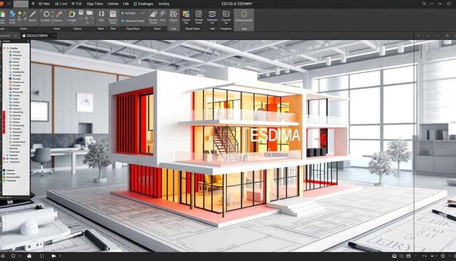Toggle the lower blue-dot option in the ribbon

pyautogui.click(x=123, y=21)
